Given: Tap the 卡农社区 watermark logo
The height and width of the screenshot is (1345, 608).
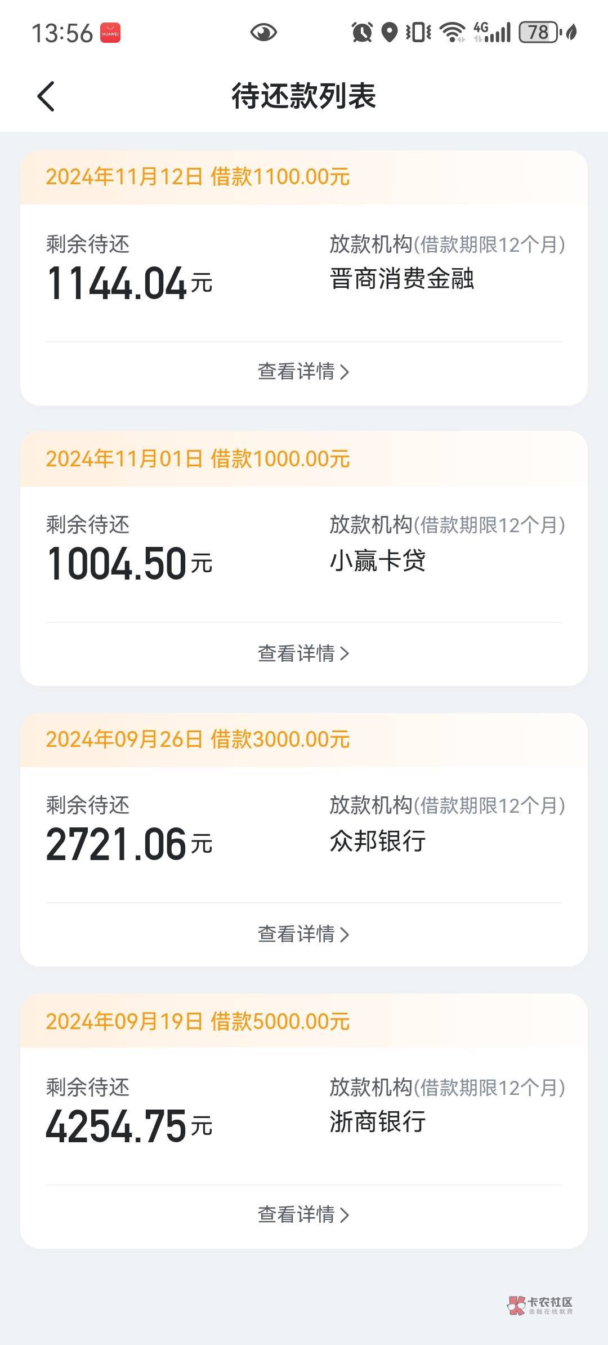Looking at the screenshot, I should [540, 1305].
